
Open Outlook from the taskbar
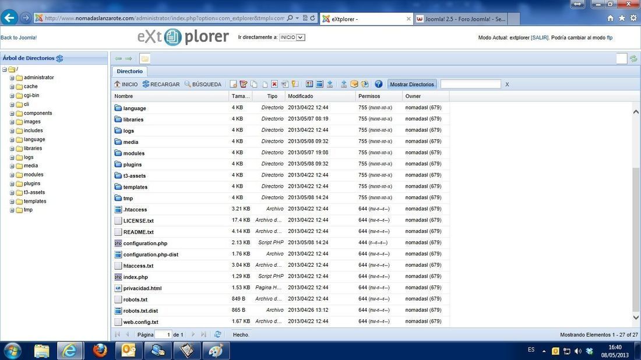pos(128,351)
